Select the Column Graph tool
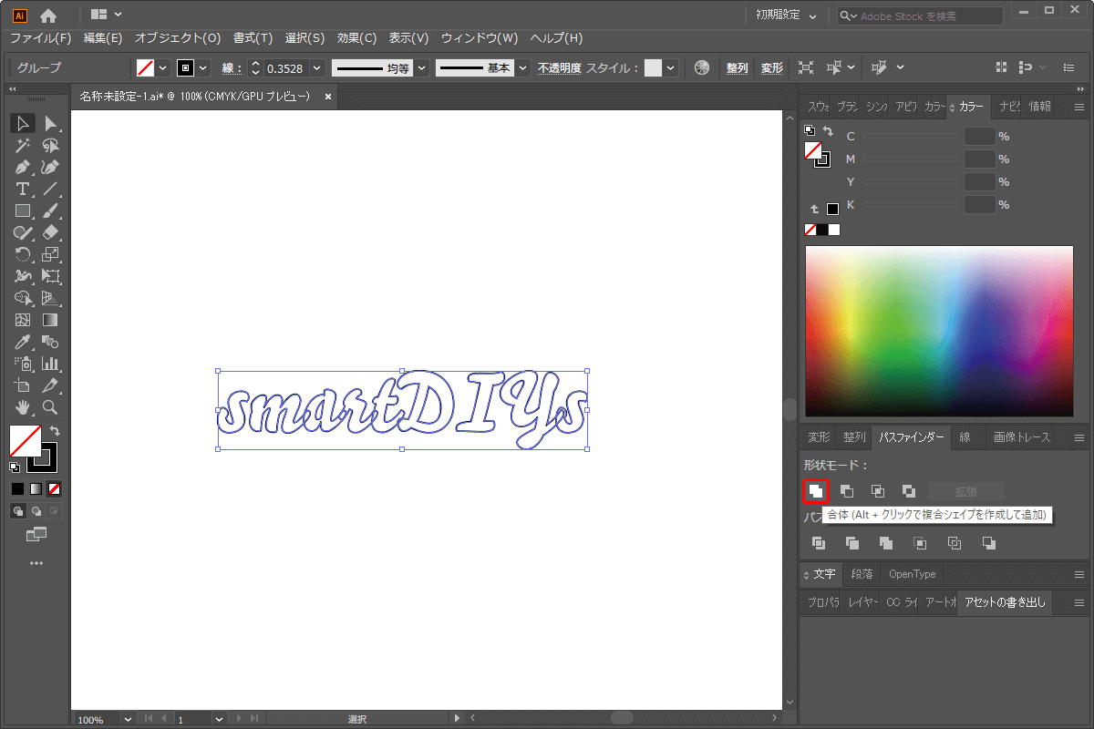The width and height of the screenshot is (1094, 729). (51, 364)
